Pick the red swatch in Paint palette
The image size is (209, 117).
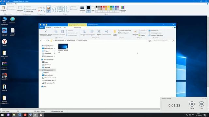(104, 6)
